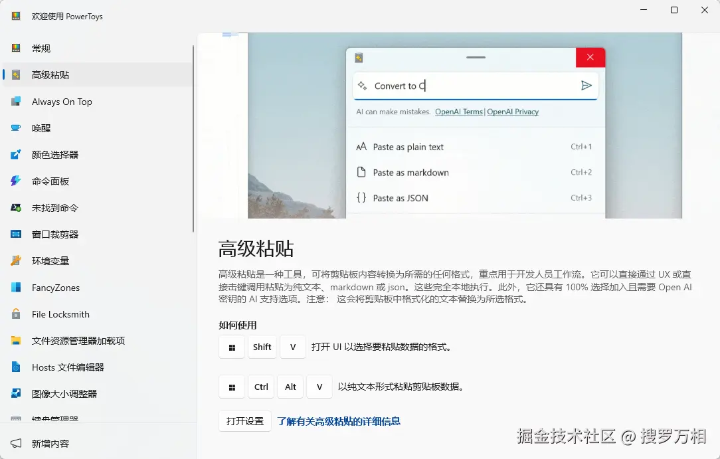Click the 新增内容 megaphone icon

coord(16,444)
